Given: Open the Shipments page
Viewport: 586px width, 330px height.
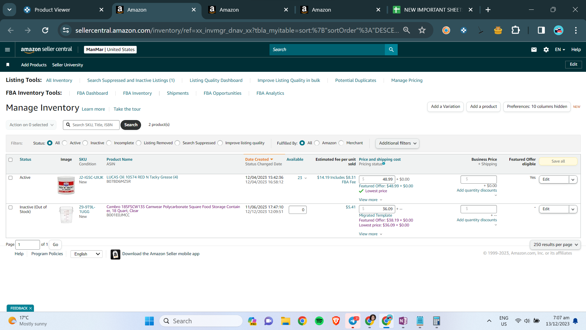Looking at the screenshot, I should click(178, 93).
